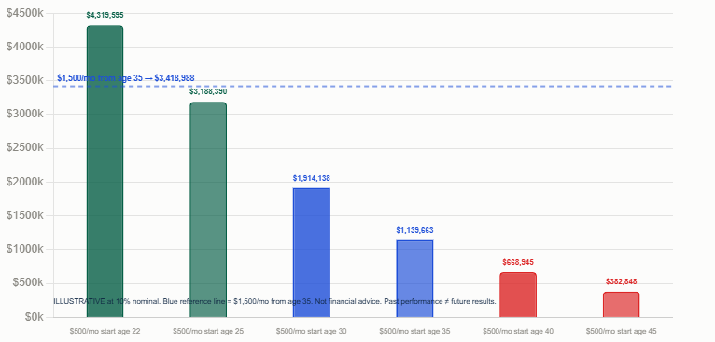
Task: Click the $1,914,138 value label
Action: [312, 178]
